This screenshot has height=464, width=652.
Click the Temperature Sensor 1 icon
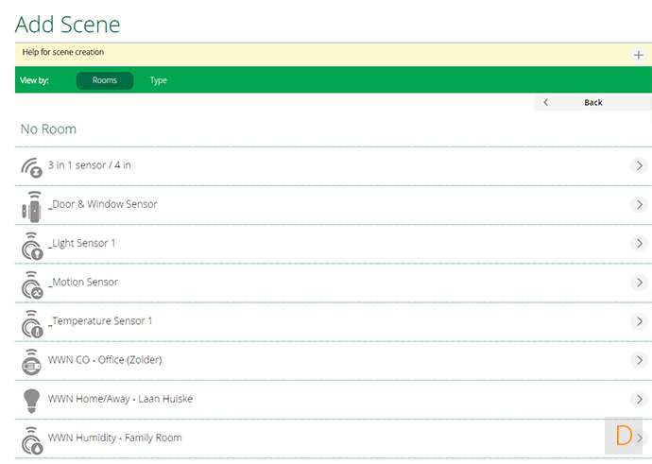(x=31, y=322)
